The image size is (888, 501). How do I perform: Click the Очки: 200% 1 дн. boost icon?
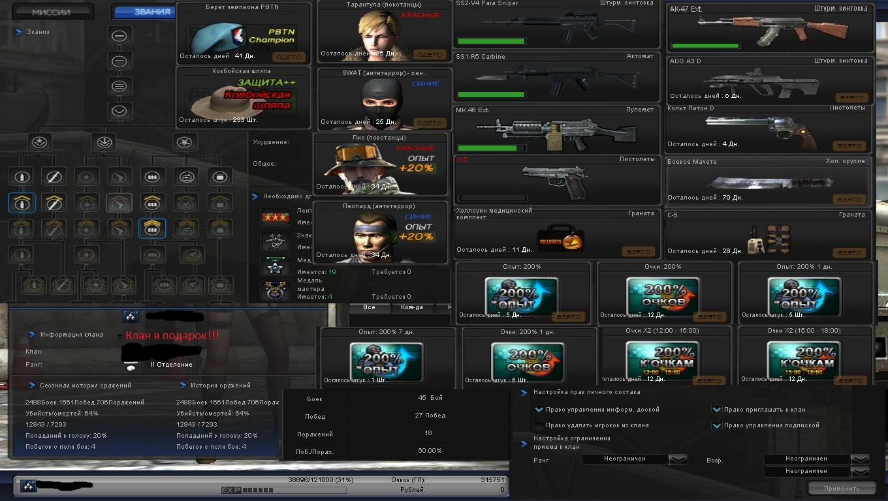[528, 361]
